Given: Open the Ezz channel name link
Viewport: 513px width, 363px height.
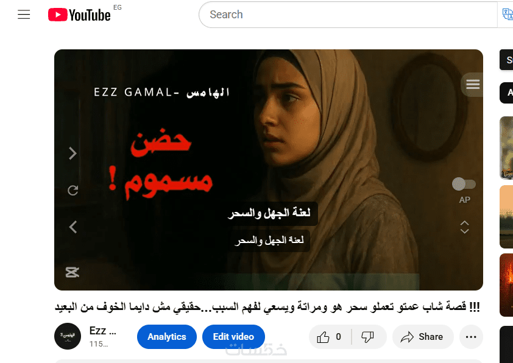Looking at the screenshot, I should coord(102,331).
